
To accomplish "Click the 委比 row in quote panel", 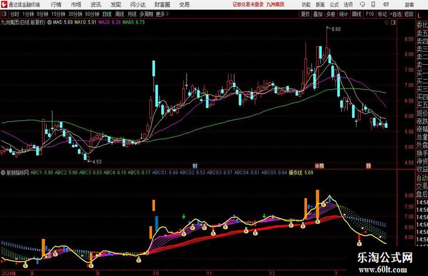I will pos(422,25).
